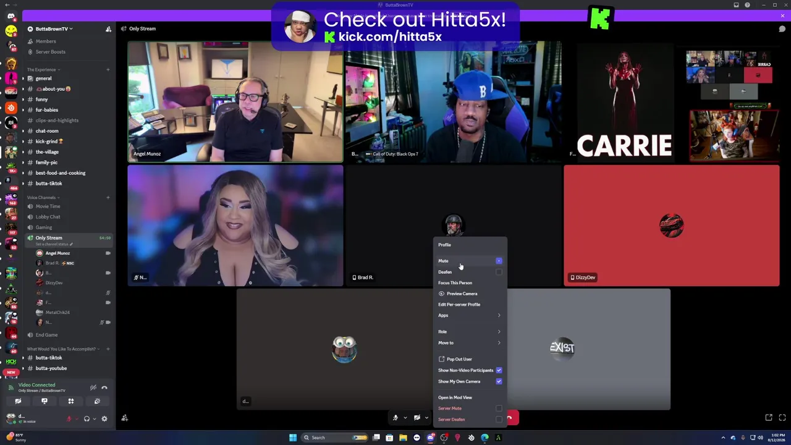The image size is (791, 445).
Task: Add a channel to The Experience category
Action: [x=108, y=70]
